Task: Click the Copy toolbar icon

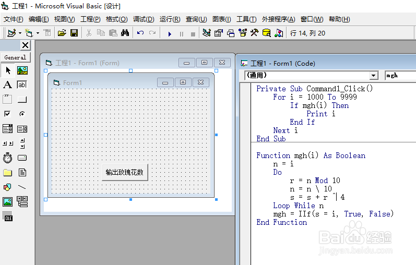Action: tap(101, 33)
